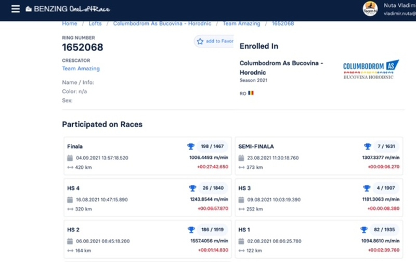This screenshot has height=262, width=416.
Task: Open Lofts breadcrumb link
Action: [95, 23]
